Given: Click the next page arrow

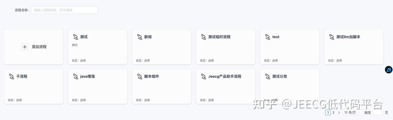Looking at the screenshot, I should [x=339, y=112].
